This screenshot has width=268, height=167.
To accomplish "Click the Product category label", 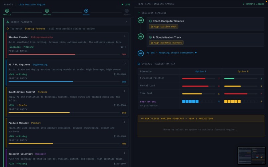I will [x=36, y=123].
